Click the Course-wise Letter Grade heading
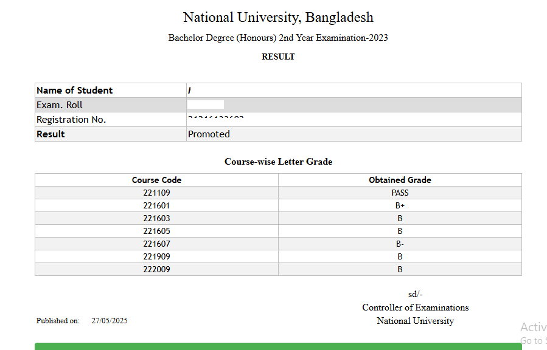 (278, 162)
